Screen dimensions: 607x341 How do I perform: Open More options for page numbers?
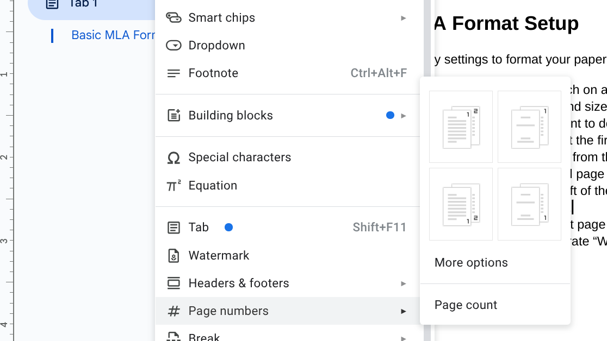coord(471,263)
